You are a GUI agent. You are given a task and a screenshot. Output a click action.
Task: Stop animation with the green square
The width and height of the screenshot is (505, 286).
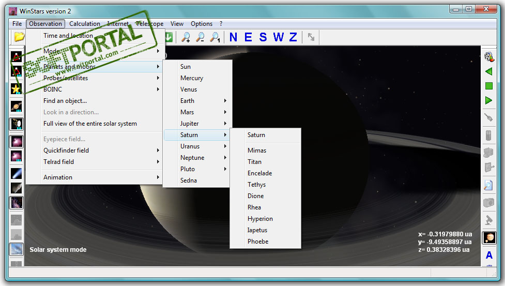[x=489, y=86]
